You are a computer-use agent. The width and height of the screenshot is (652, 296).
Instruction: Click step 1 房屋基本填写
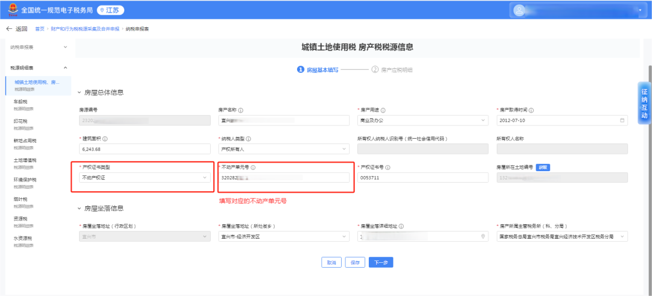click(x=318, y=70)
